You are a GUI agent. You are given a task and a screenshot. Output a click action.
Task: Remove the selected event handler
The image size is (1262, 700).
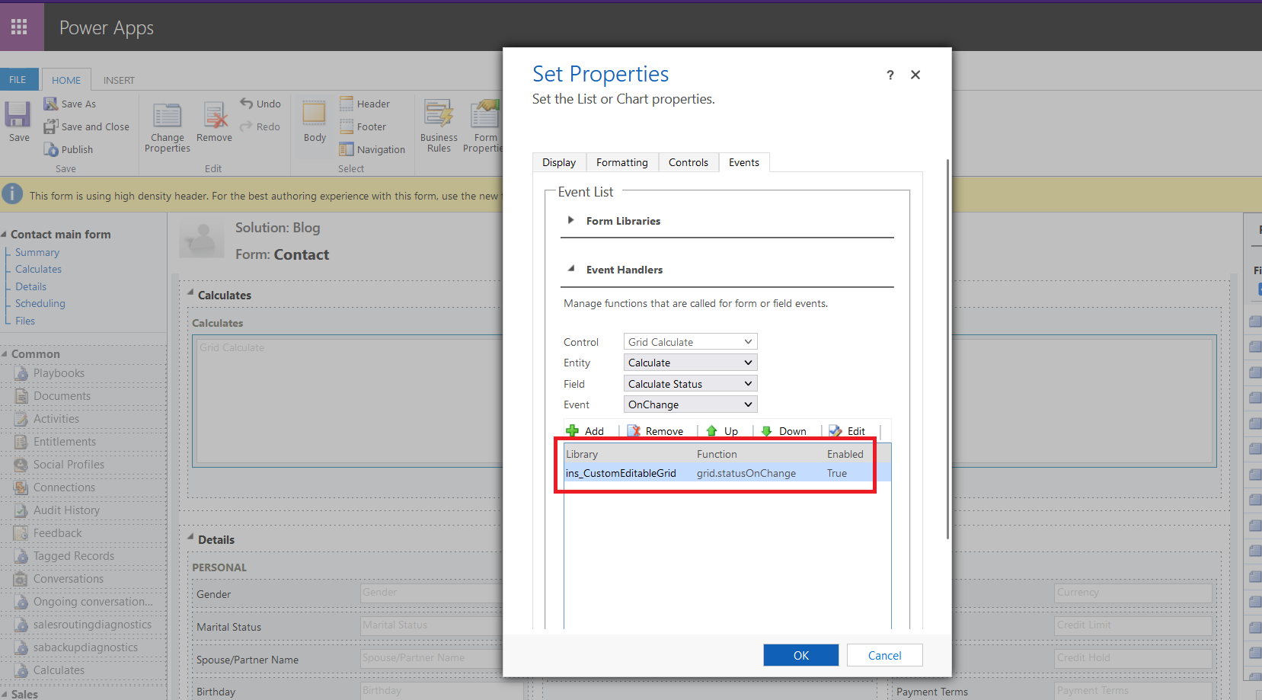(656, 431)
